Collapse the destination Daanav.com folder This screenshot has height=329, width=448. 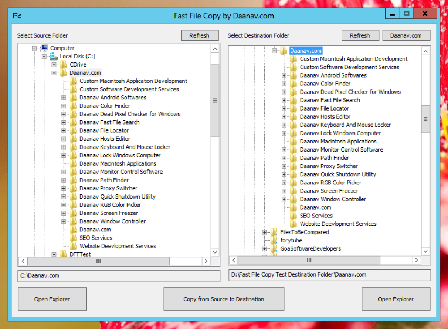tap(274, 51)
